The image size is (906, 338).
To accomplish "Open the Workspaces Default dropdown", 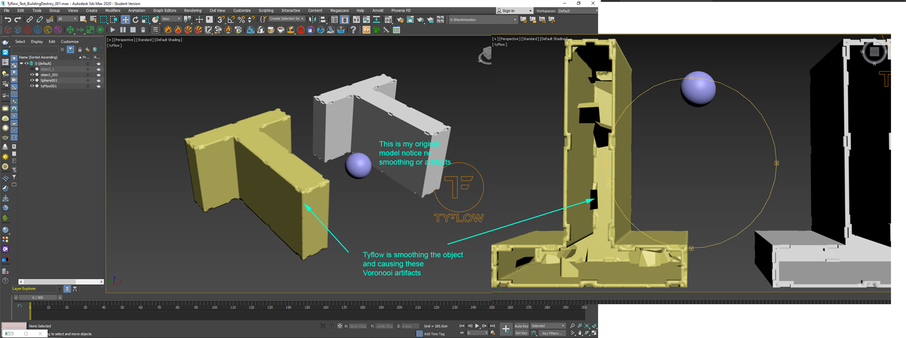I will [577, 11].
